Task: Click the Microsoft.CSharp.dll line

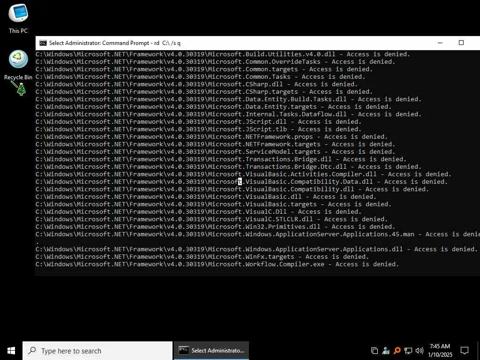Action: (196, 84)
